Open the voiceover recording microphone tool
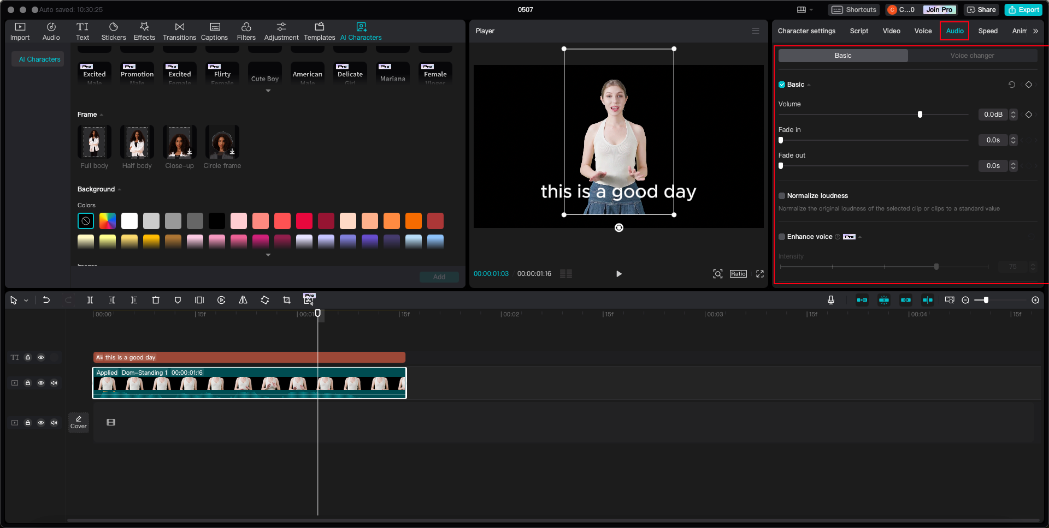The width and height of the screenshot is (1049, 528). (831, 300)
